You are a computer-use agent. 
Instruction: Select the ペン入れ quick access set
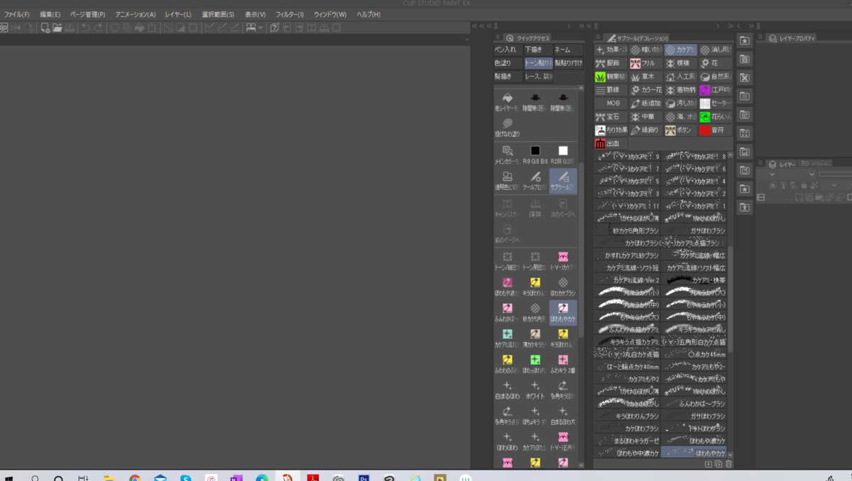508,50
